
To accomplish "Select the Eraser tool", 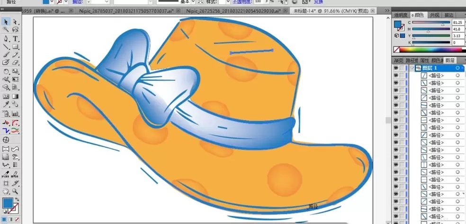I will coord(16,62).
